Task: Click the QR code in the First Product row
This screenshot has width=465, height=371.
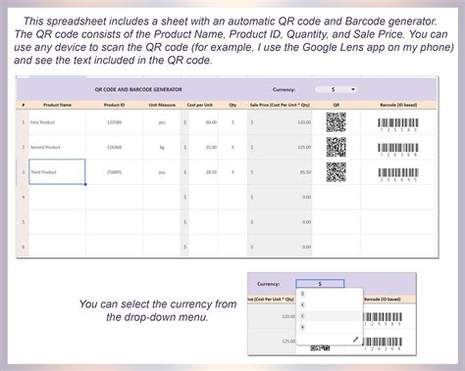Action: pos(336,122)
